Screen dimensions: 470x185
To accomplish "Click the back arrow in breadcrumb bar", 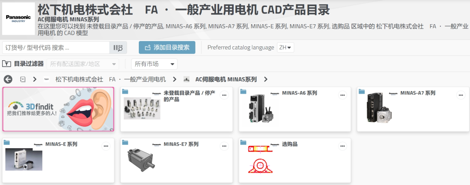I will point(8,79).
